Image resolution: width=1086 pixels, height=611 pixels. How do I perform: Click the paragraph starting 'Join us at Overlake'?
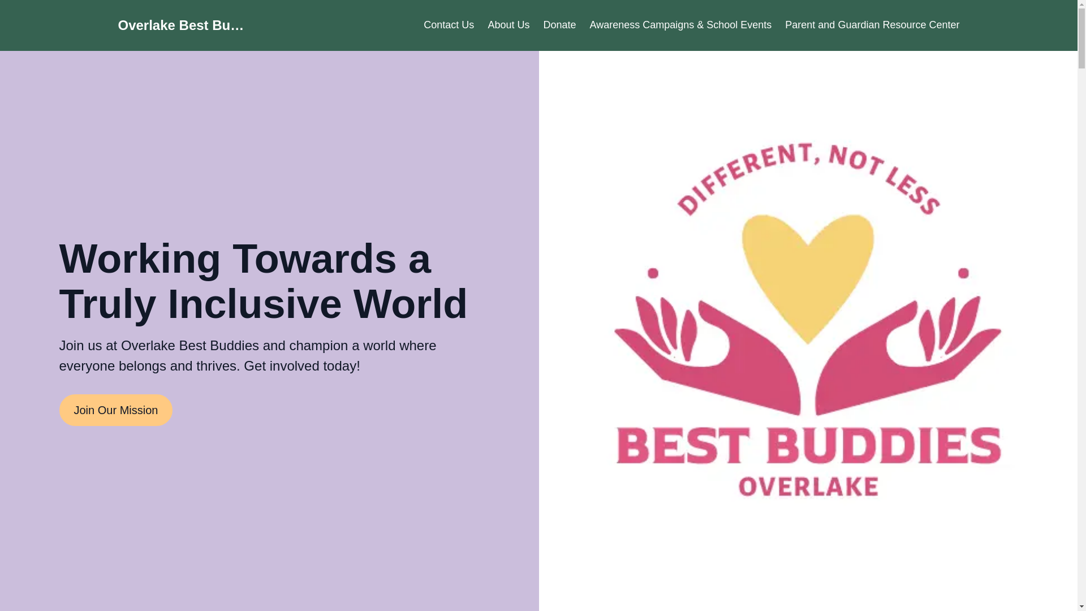click(x=248, y=356)
